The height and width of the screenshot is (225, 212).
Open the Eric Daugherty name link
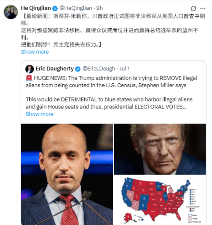[55, 69]
